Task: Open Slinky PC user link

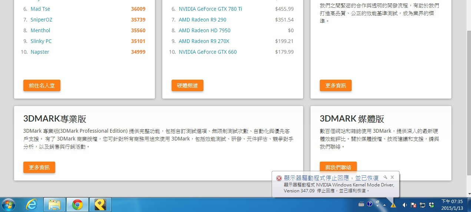Action: click(41, 41)
